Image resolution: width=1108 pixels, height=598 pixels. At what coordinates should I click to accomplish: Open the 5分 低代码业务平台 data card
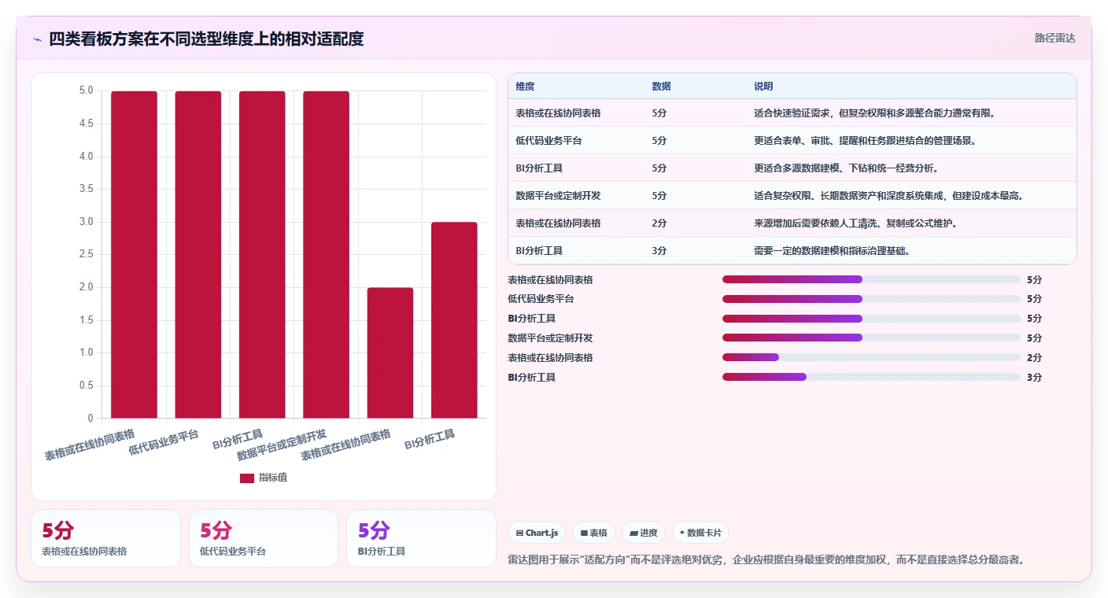[x=264, y=538]
